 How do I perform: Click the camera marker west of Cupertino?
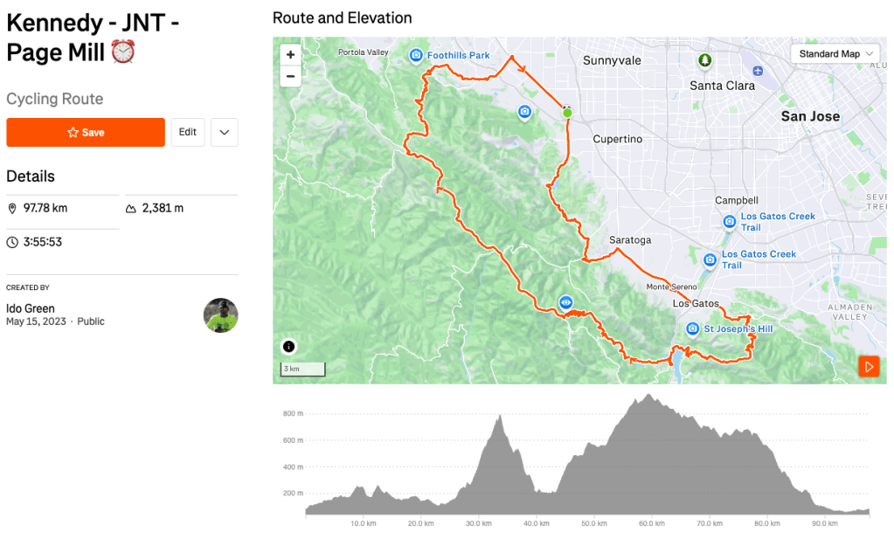(524, 111)
